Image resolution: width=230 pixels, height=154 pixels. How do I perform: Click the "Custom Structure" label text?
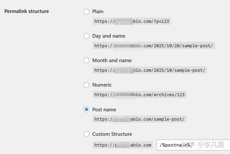[x=112, y=134]
